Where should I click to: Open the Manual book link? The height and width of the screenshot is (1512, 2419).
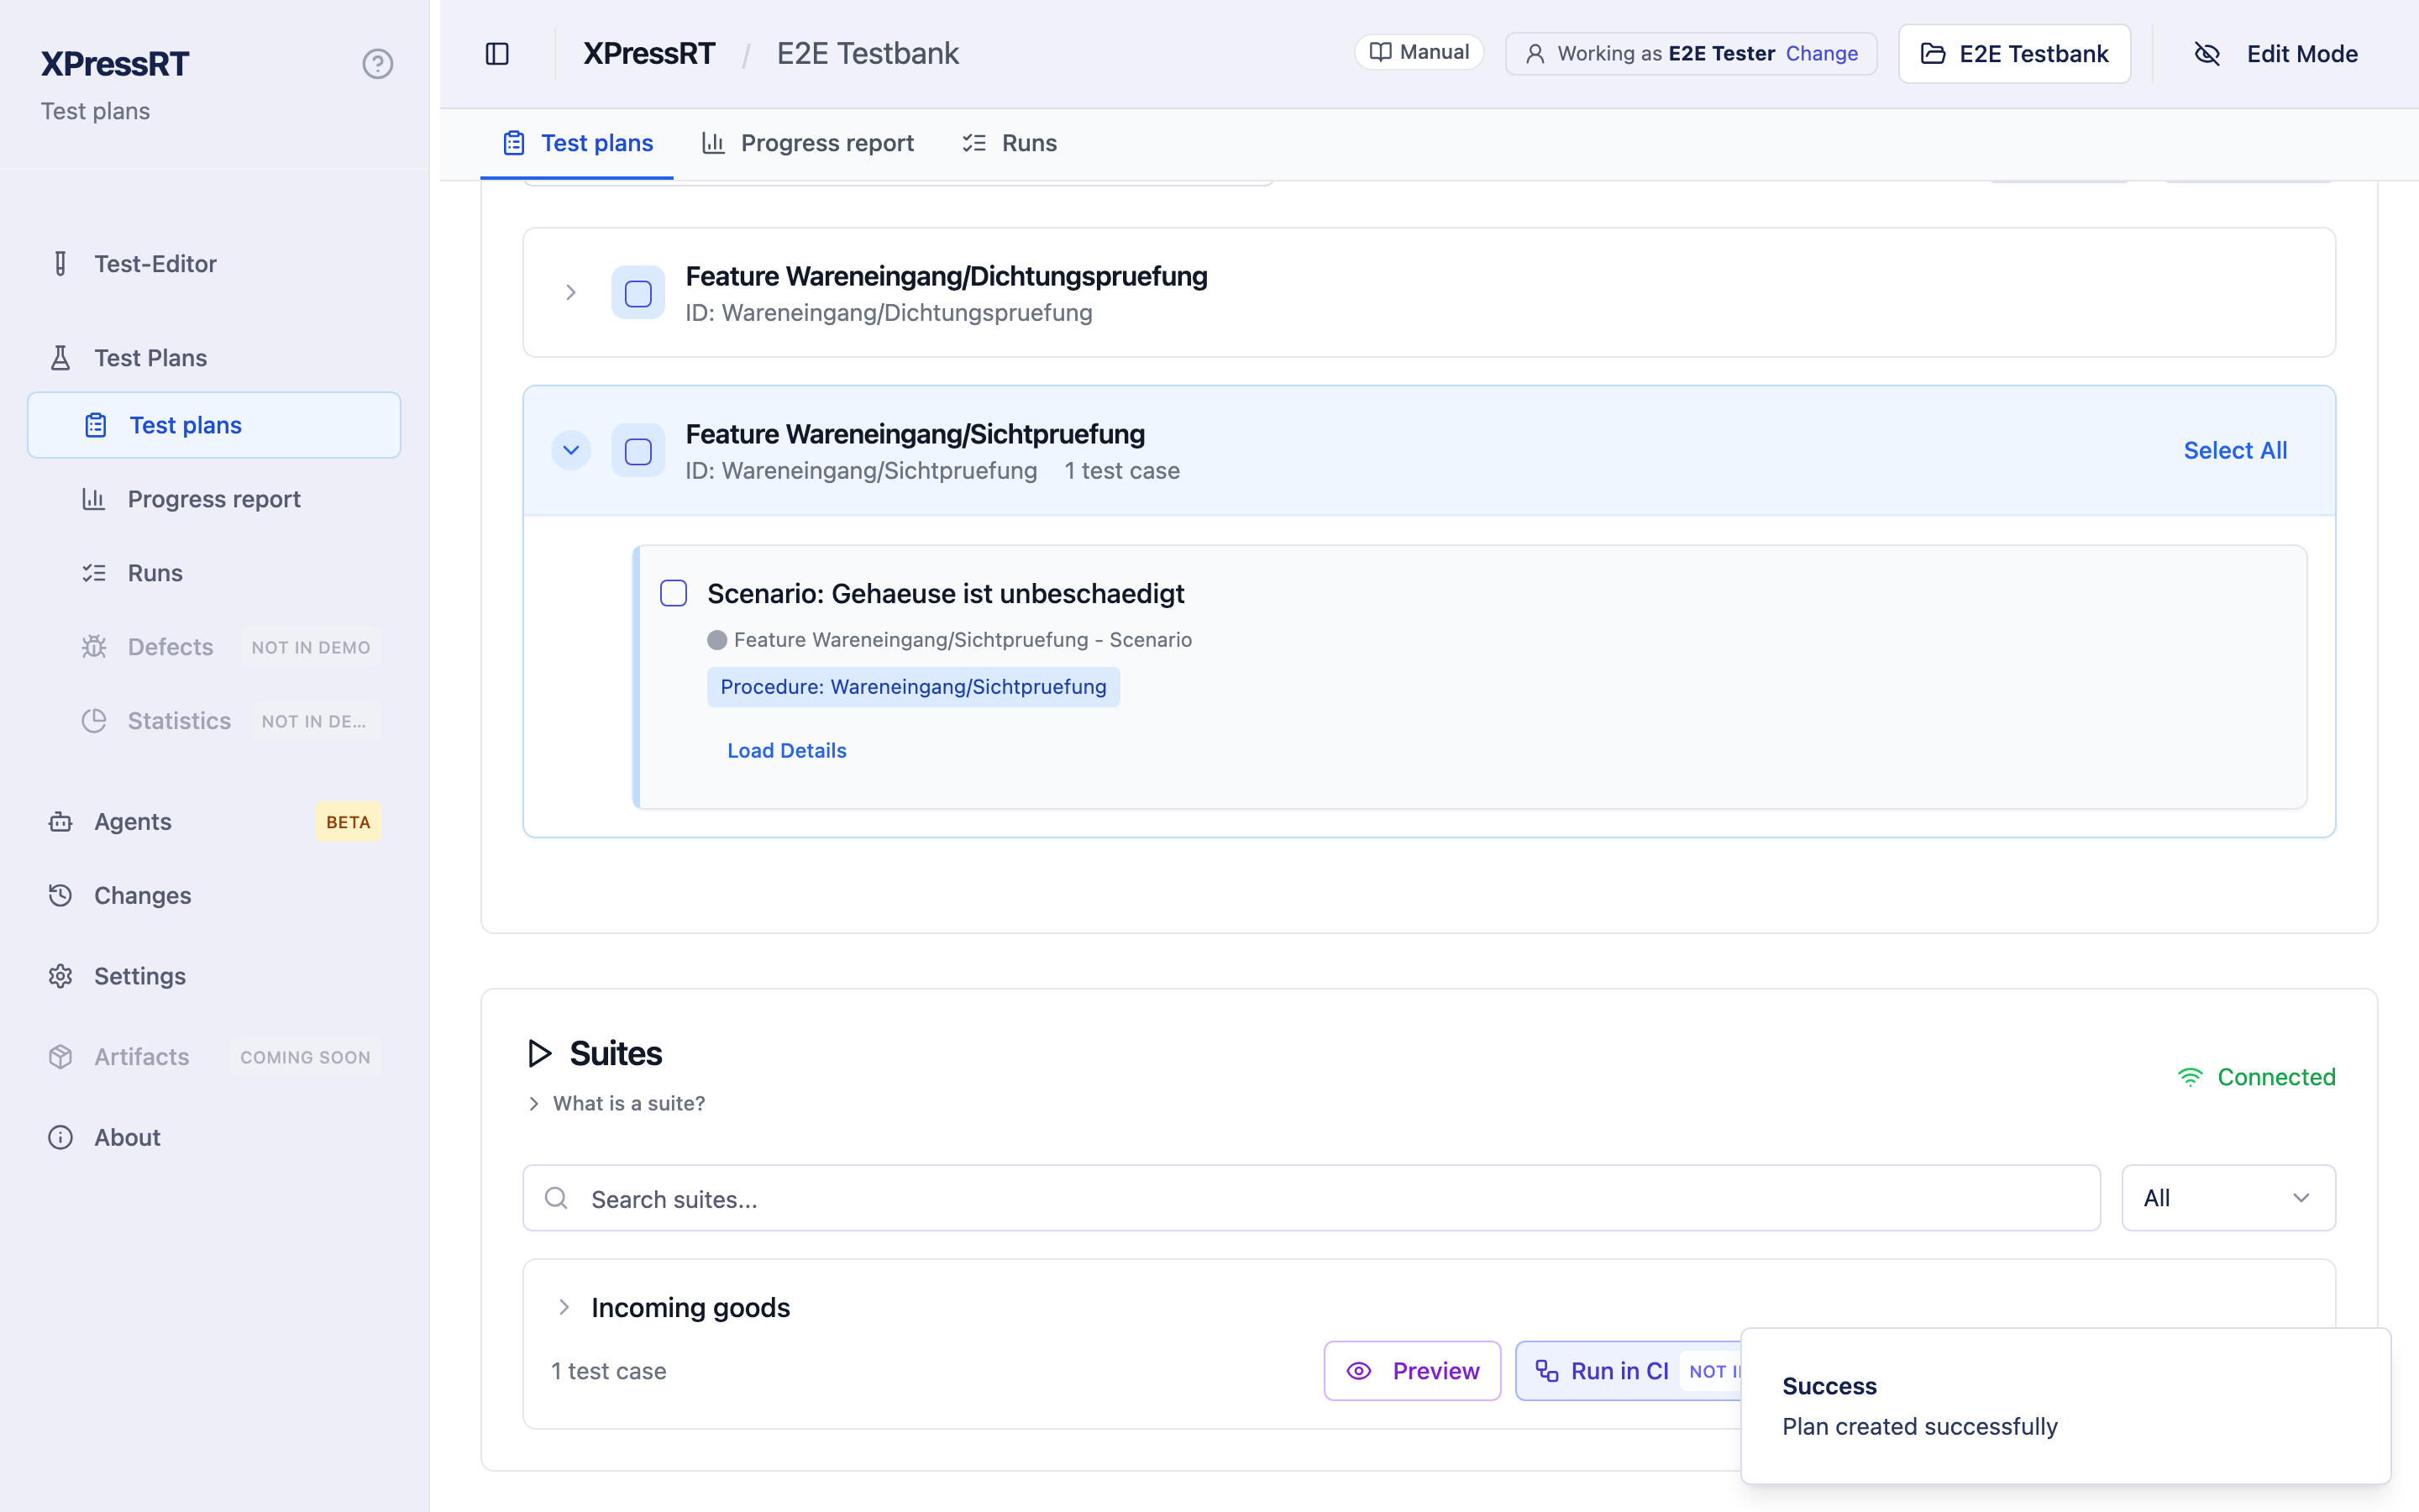tap(1419, 52)
